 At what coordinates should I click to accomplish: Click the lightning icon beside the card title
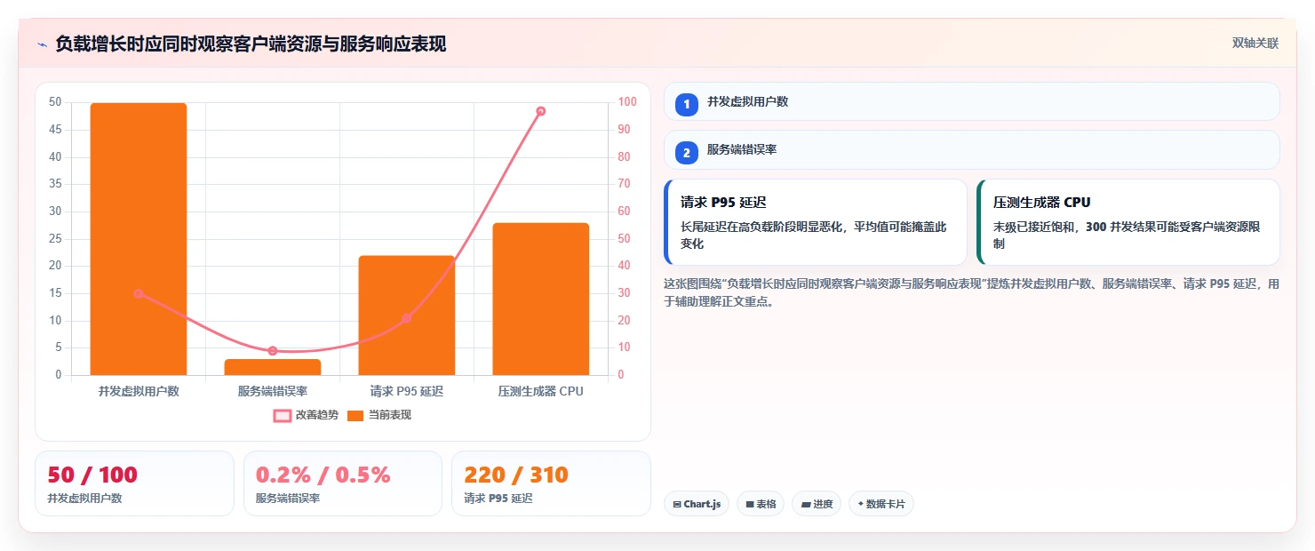(x=42, y=44)
